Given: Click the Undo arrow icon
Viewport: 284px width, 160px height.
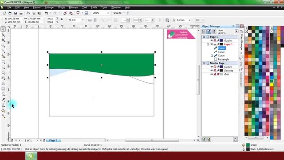Looking at the screenshot, I should (x=47, y=13).
